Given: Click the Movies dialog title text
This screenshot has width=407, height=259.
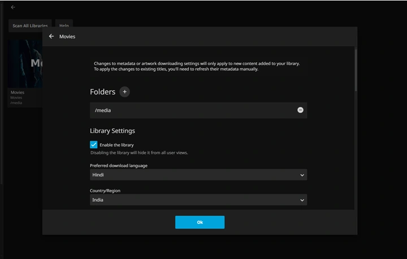Looking at the screenshot, I should (67, 37).
